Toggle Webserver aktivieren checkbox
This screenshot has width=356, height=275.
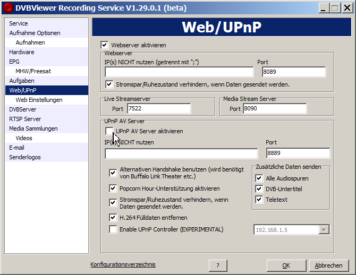[x=105, y=45]
